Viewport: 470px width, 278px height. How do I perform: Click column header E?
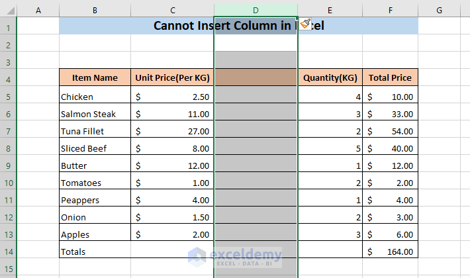tap(330, 10)
